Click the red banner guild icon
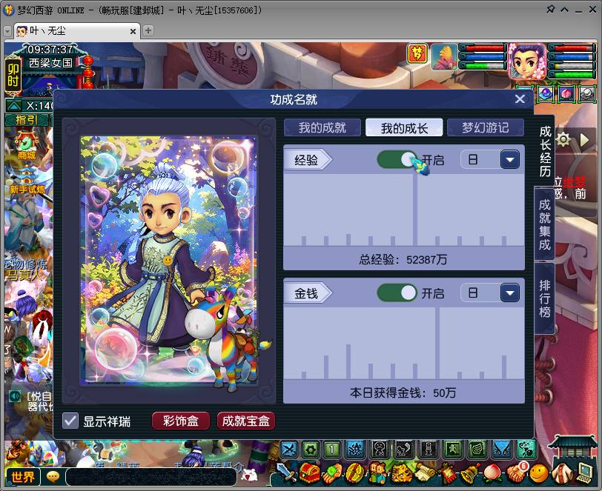Viewport: 602px width, 491px height. tap(447, 473)
